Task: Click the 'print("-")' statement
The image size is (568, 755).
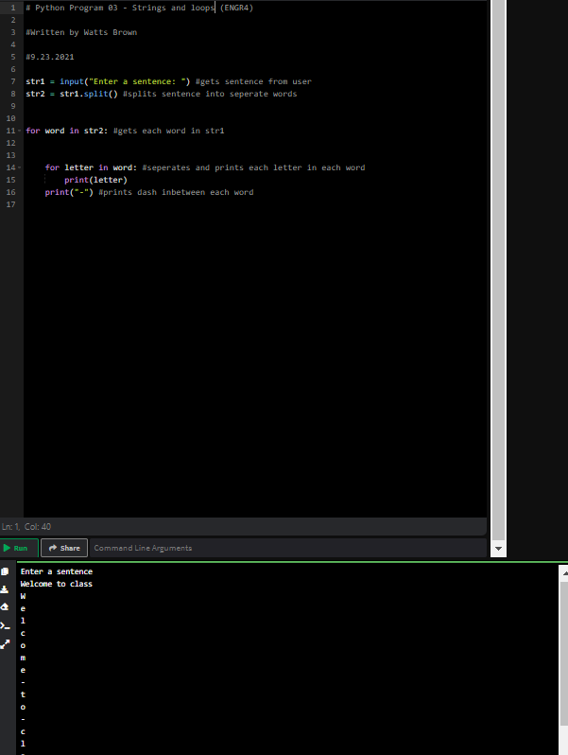Action: (69, 192)
